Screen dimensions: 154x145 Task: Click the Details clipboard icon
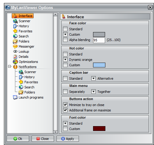[15, 57]
